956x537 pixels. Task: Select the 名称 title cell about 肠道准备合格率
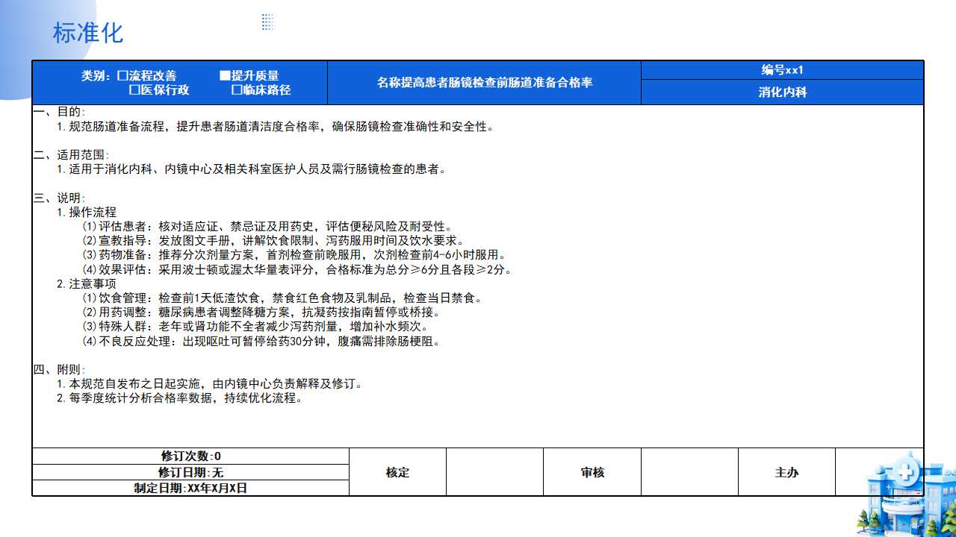pos(484,83)
